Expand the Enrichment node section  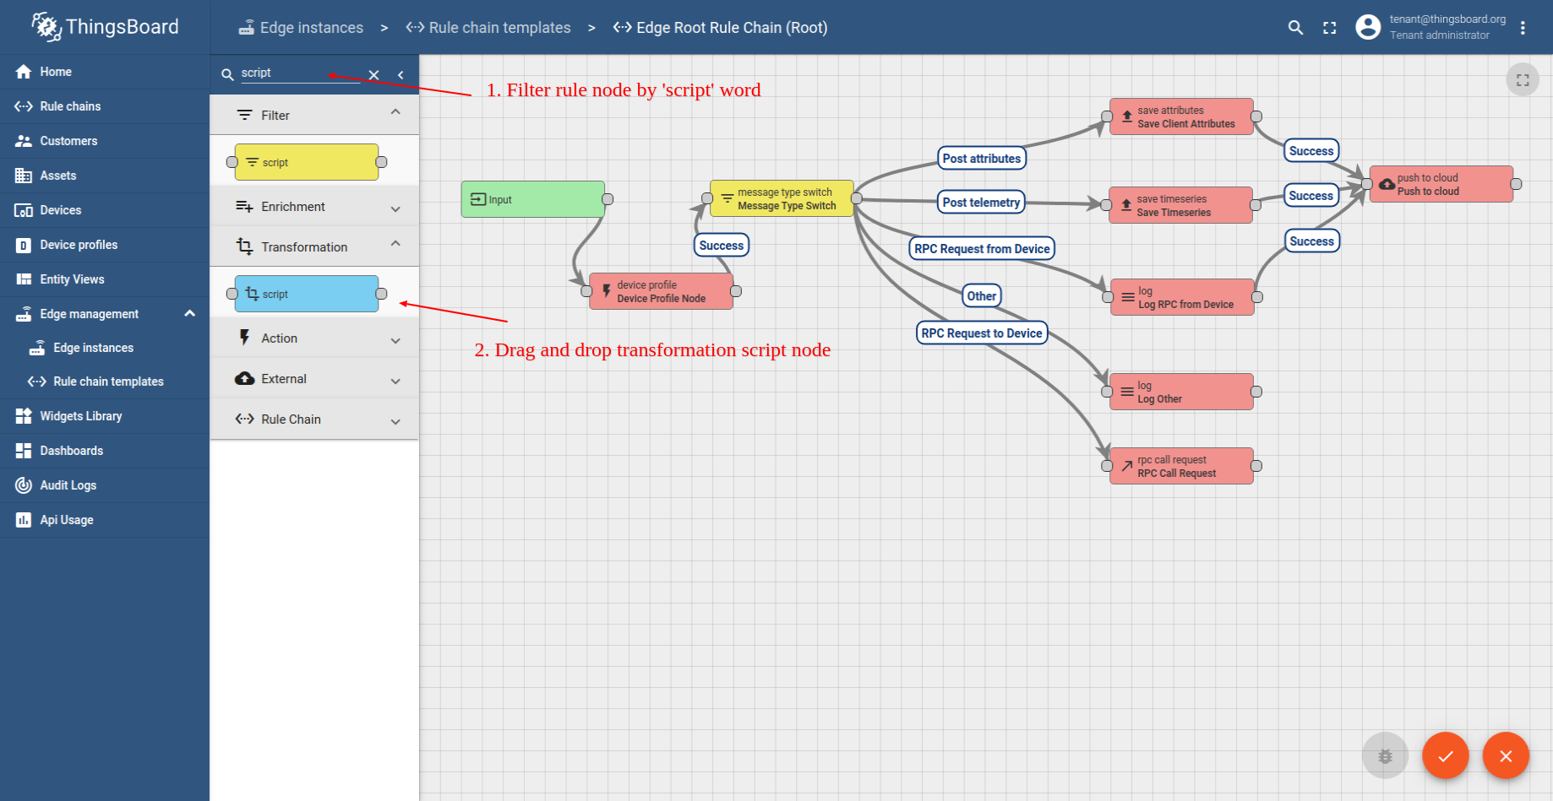click(x=395, y=208)
